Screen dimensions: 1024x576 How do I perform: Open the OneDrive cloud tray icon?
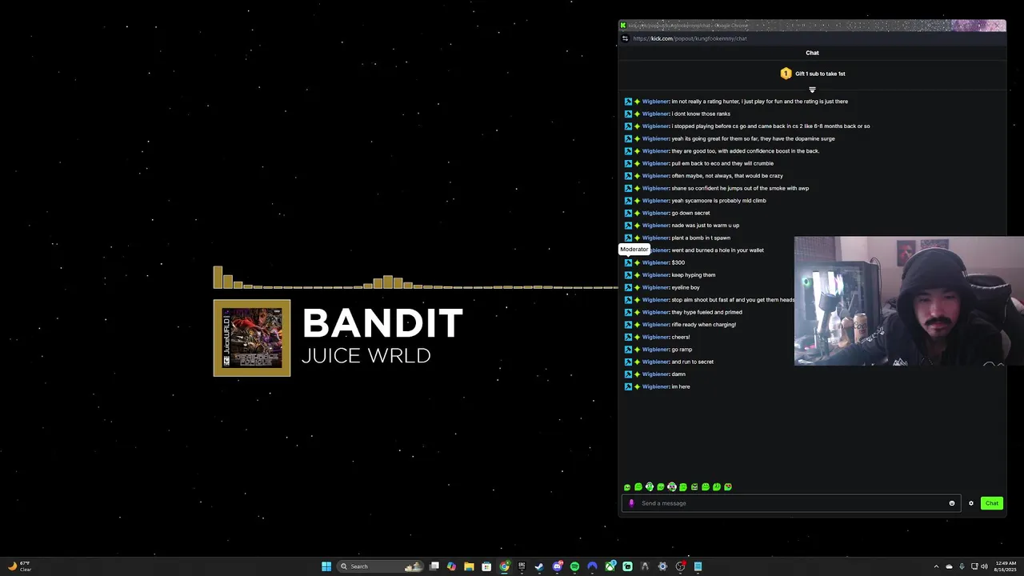[x=949, y=566]
